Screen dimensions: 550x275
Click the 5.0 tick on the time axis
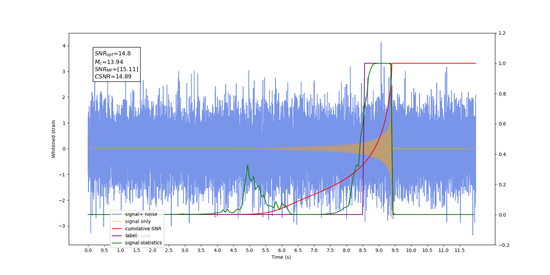click(x=250, y=250)
